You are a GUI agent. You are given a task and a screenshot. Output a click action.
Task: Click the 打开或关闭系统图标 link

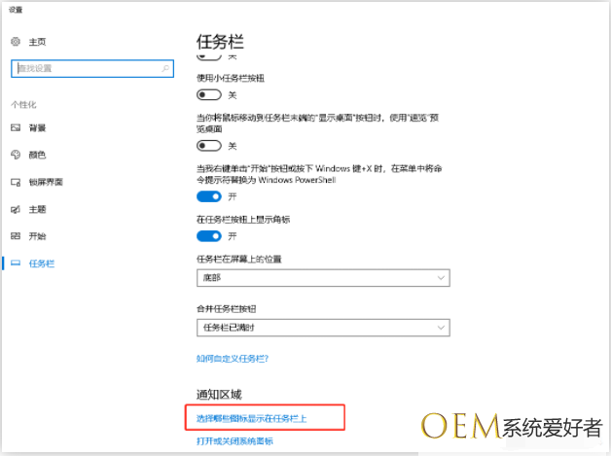pos(234,441)
